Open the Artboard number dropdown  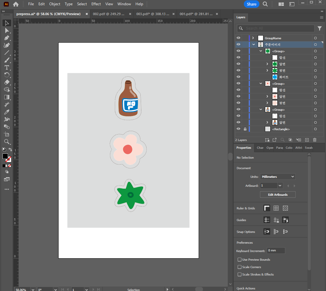click(280, 186)
